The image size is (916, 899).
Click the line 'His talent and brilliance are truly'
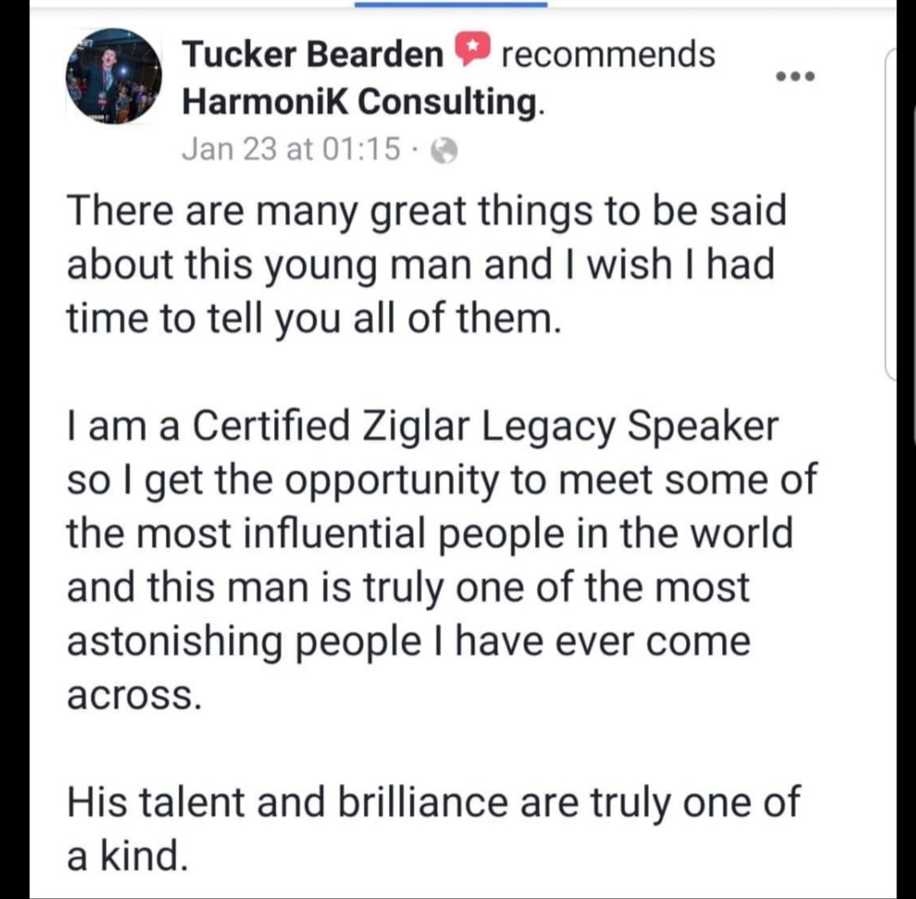pos(433,802)
